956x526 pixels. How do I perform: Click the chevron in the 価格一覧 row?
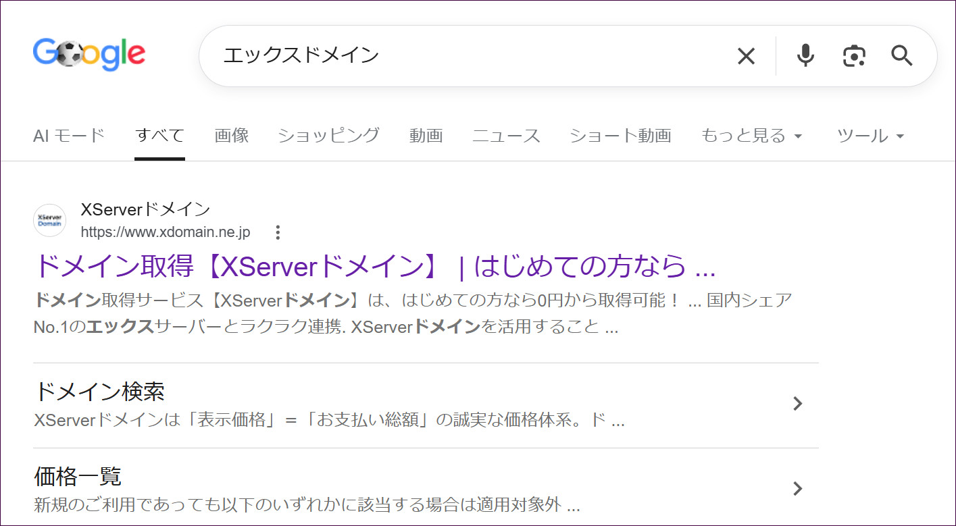(798, 488)
